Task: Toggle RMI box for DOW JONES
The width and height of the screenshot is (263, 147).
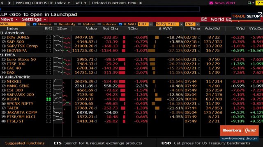Action: coord(48,37)
